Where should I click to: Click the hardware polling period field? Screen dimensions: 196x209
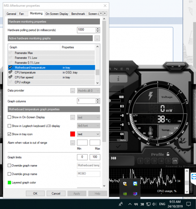[x=86, y=30]
